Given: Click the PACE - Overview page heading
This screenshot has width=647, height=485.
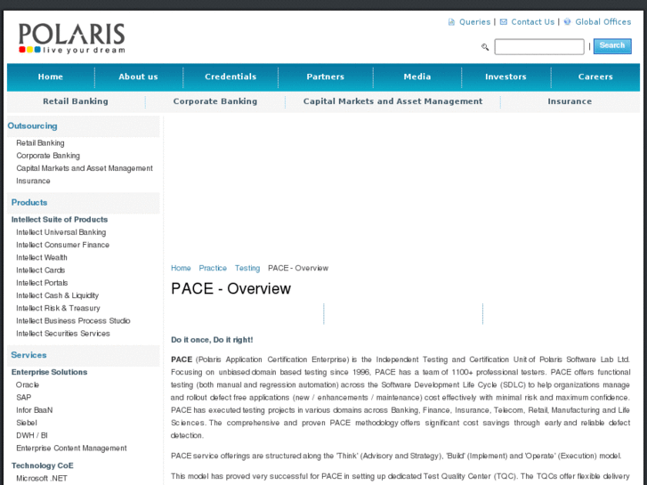Looking at the screenshot, I should (x=231, y=289).
